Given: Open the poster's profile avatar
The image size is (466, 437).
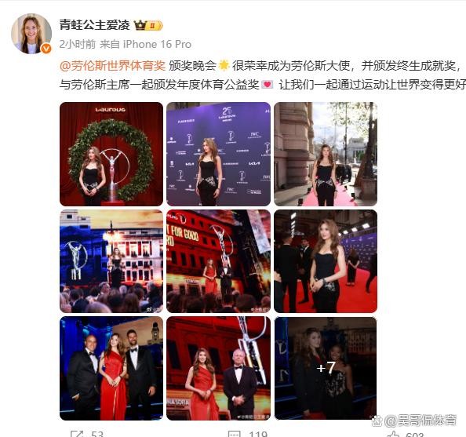Looking at the screenshot, I should (x=31, y=34).
